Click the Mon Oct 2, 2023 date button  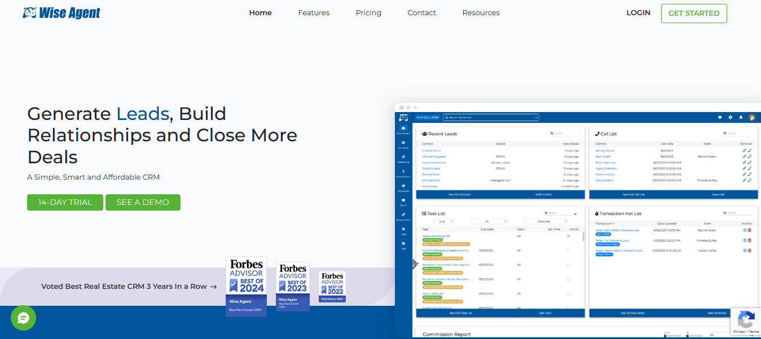pyautogui.click(x=428, y=117)
